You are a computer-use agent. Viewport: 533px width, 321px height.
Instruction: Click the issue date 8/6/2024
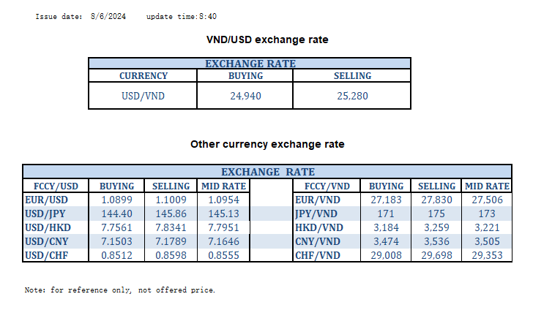[109, 16]
